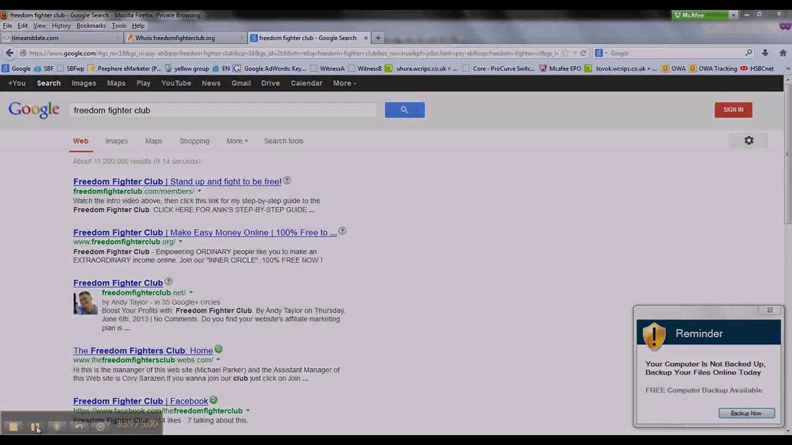Select the Images search filter tab
This screenshot has width=792, height=445.
(x=116, y=141)
